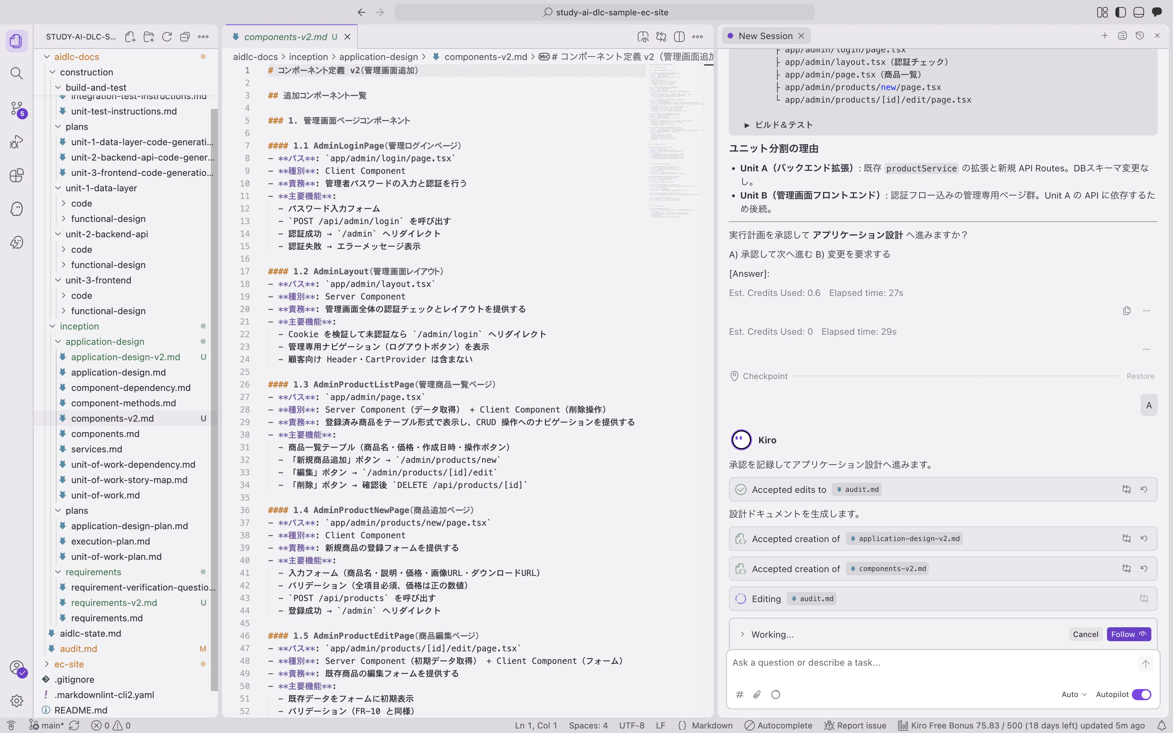Image resolution: width=1173 pixels, height=733 pixels.
Task: Open the Search view in activity bar
Action: (16, 74)
